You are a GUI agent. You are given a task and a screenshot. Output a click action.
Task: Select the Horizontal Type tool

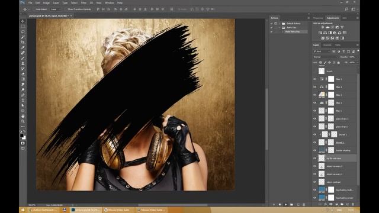(23, 100)
